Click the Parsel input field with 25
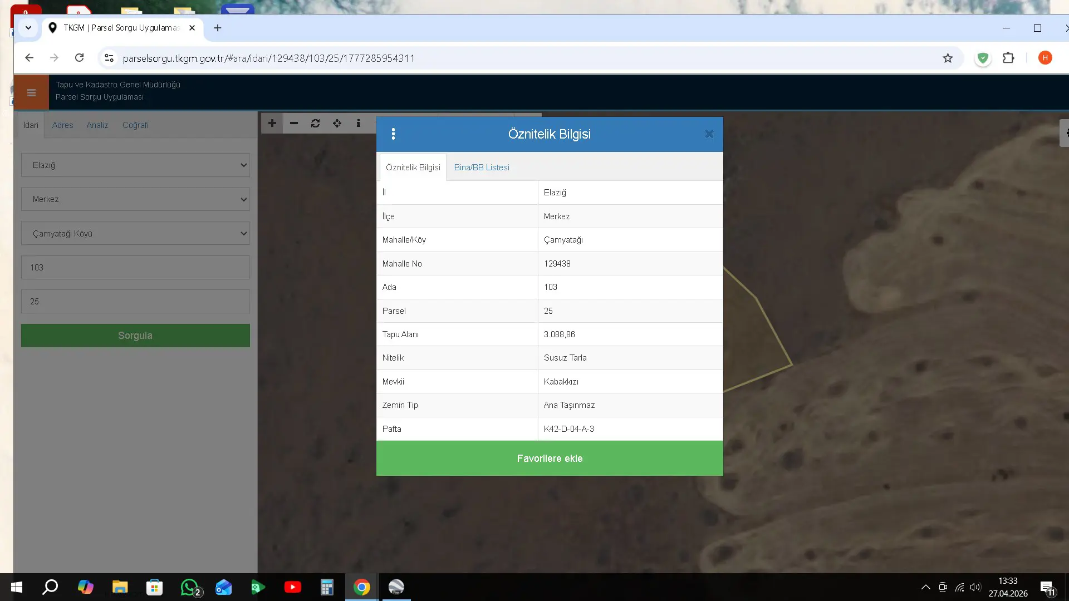Viewport: 1069px width, 601px height. click(135, 302)
